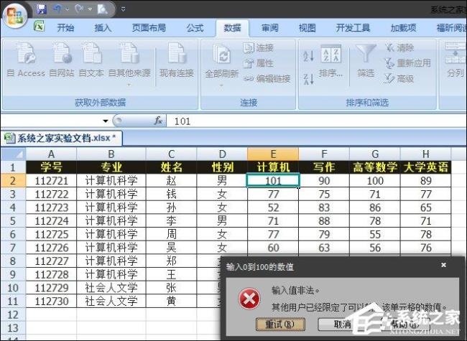467x341 pixels.
Task: Click in the formula bar showing 101
Action: point(315,121)
